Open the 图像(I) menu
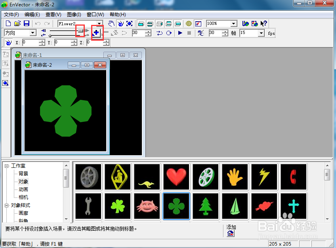This screenshot has width=336, height=248. 74,15
